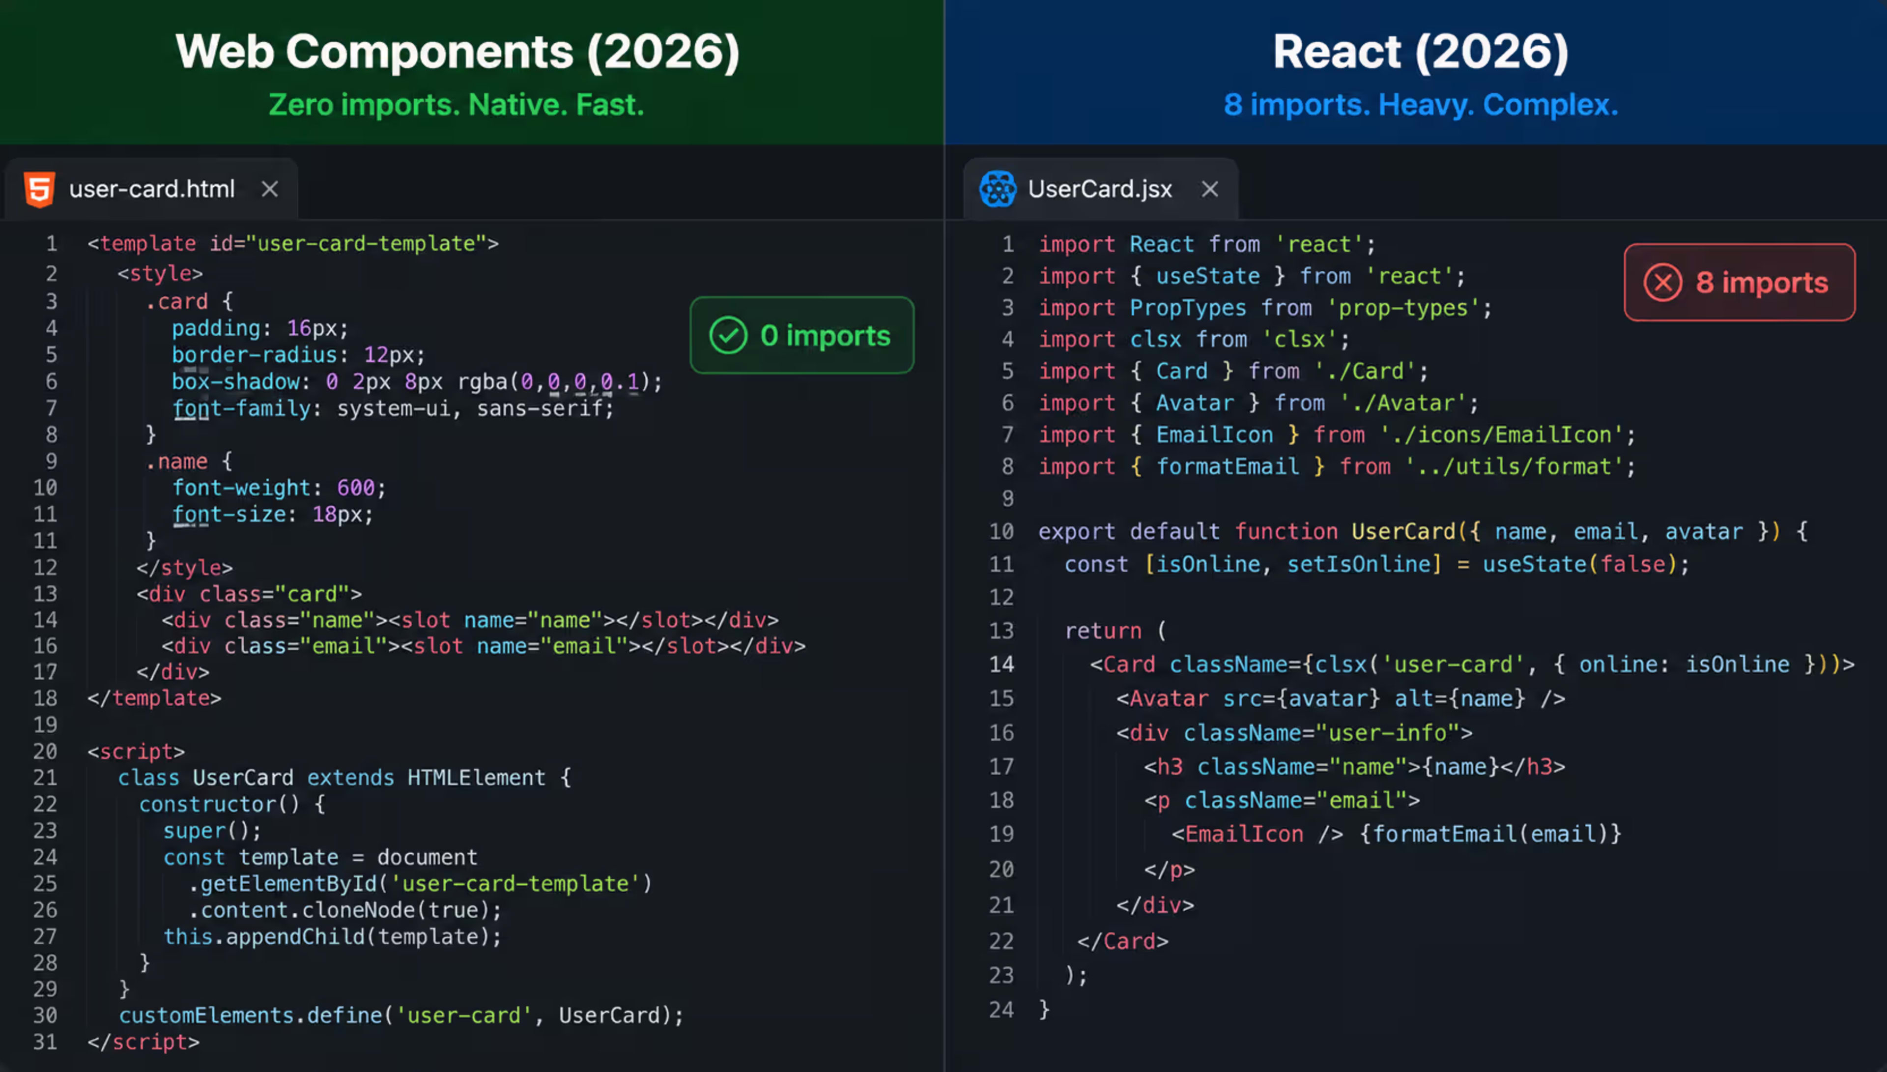The height and width of the screenshot is (1072, 1887).
Task: Click 'const template = document' line
Action: click(320, 857)
